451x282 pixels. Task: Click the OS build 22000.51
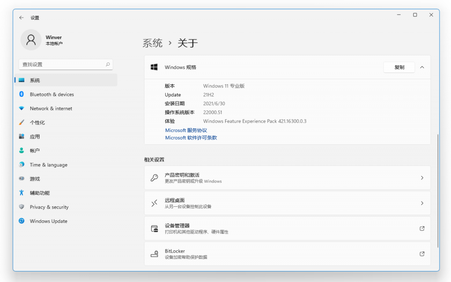pos(213,112)
